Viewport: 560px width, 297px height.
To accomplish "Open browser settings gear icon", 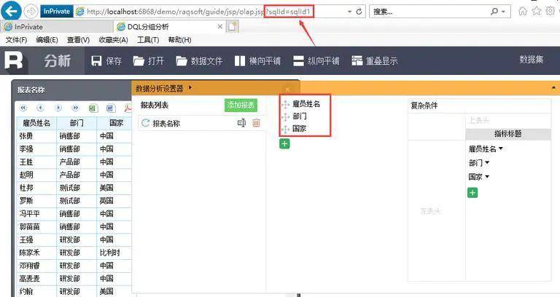I will (551, 12).
